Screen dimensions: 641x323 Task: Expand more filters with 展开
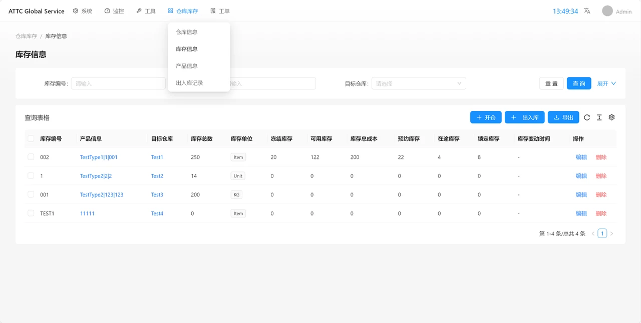[x=606, y=83]
